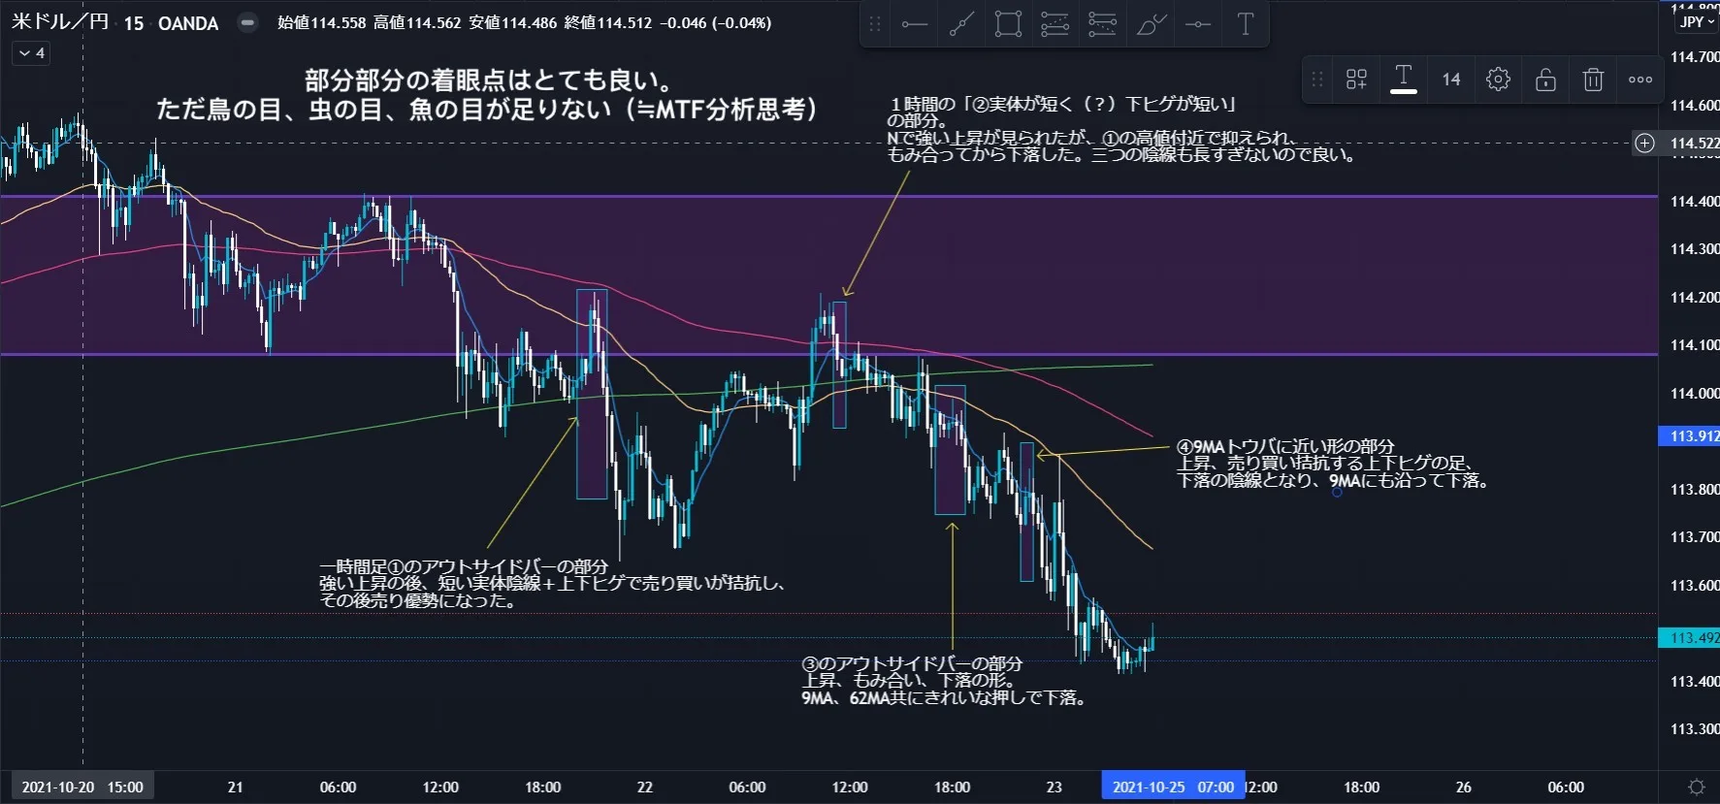Toggle lock on the selected drawing
The width and height of the screenshot is (1720, 804).
pos(1545,80)
